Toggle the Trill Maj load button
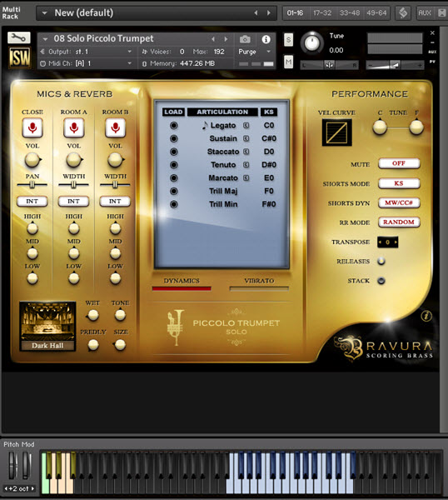Screen dimensions: 448x500 (x=174, y=191)
